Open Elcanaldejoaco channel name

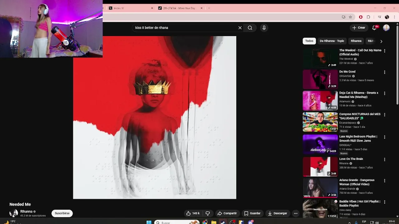(x=347, y=123)
